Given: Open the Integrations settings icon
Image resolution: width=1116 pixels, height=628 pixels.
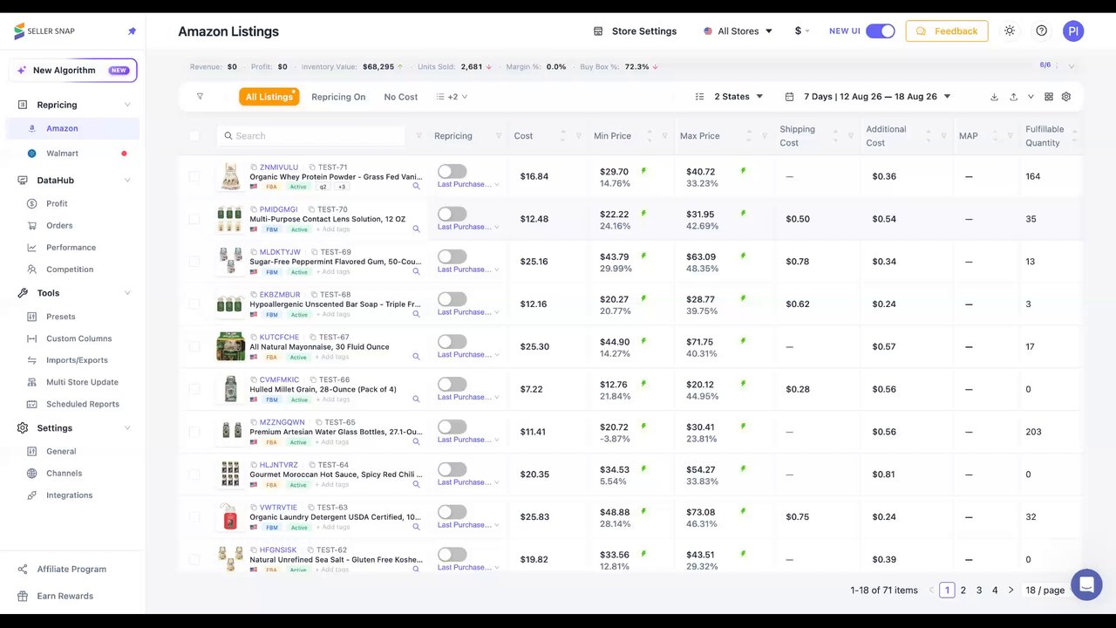Looking at the screenshot, I should coord(32,495).
